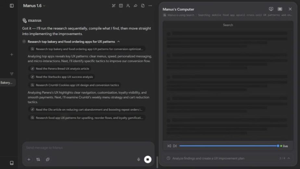Jump to previous step in playback
This screenshot has height=169, width=300.
pos(169,146)
